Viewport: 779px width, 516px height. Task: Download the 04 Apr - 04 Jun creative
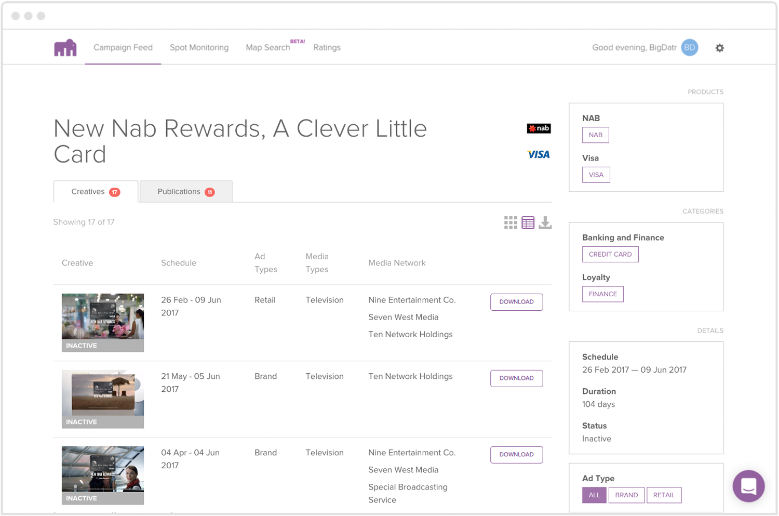[517, 455]
